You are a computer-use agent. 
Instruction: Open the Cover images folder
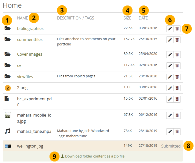coord(29,54)
